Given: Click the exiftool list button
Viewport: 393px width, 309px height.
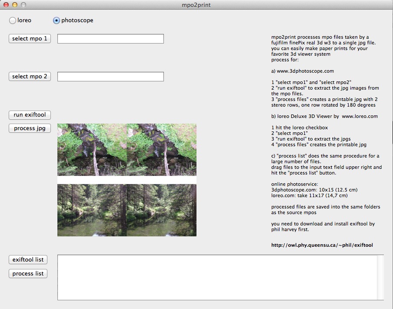Looking at the screenshot, I should point(28,259).
